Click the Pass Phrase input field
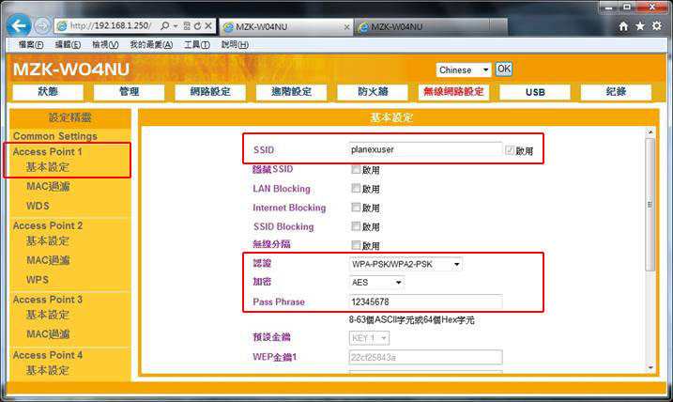This screenshot has width=673, height=402. (425, 301)
